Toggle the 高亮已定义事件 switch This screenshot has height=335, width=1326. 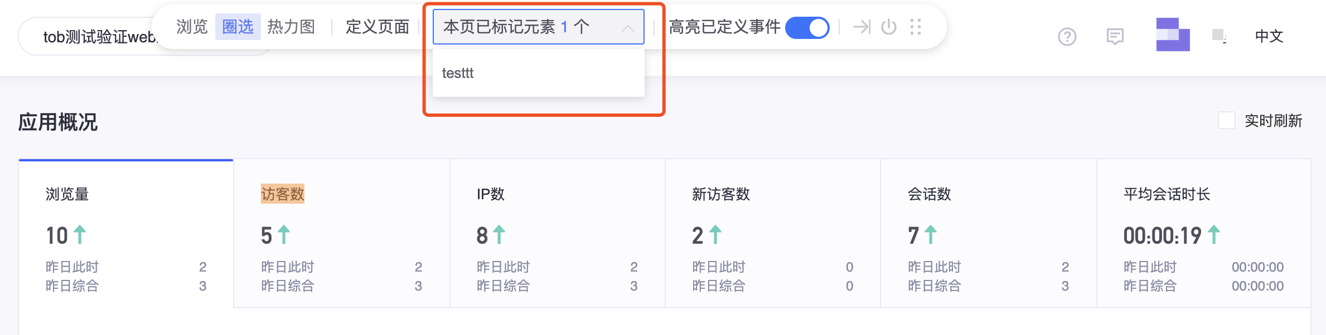807,28
